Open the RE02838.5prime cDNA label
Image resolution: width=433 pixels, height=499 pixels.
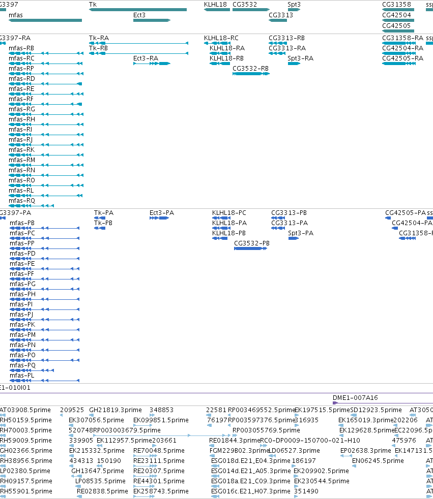coord(102,491)
